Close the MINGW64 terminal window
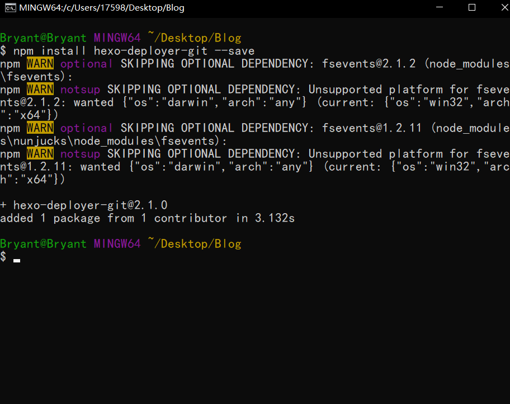510x404 pixels. [x=504, y=7]
